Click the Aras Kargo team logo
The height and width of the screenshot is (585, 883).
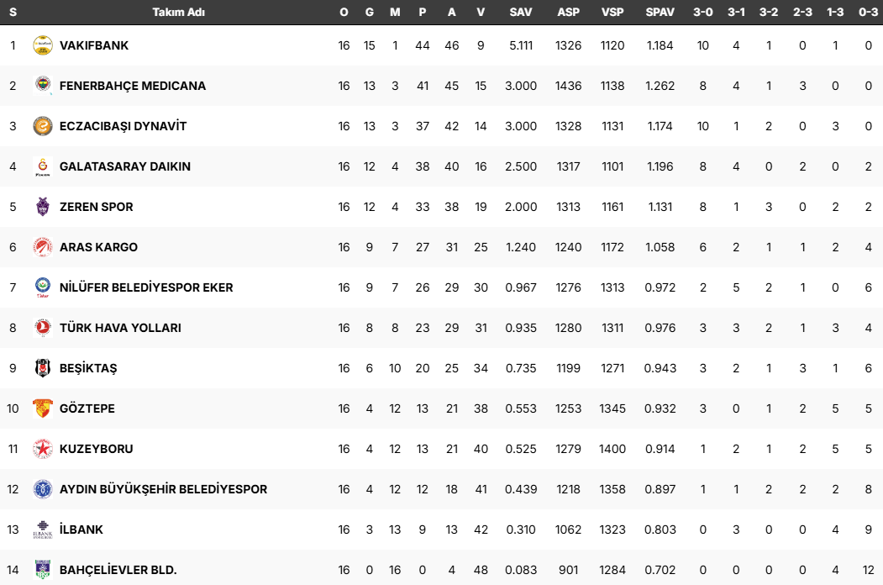(43, 247)
